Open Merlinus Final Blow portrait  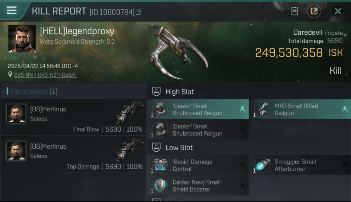coord(16,114)
